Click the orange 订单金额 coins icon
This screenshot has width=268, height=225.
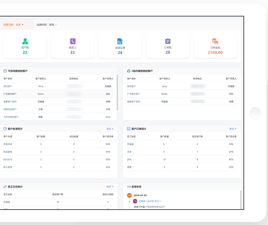[215, 41]
